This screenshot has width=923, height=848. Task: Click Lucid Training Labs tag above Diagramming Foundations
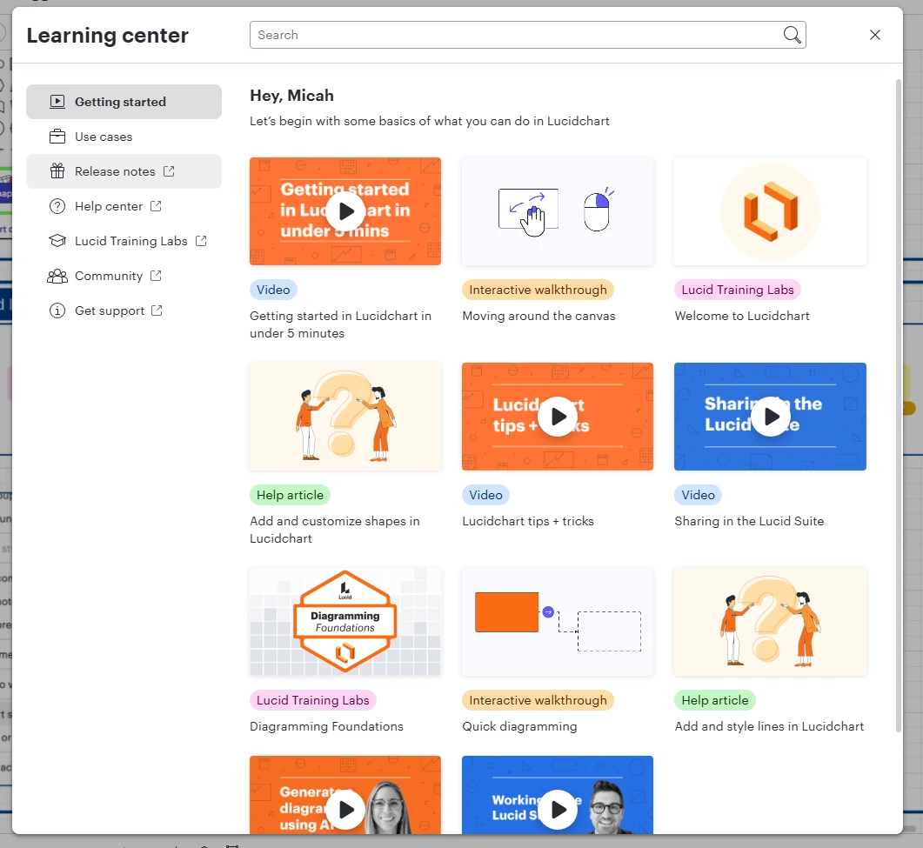312,700
